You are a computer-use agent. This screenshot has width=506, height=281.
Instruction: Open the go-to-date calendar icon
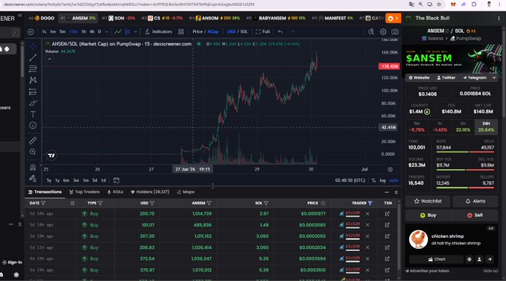(x=116, y=180)
